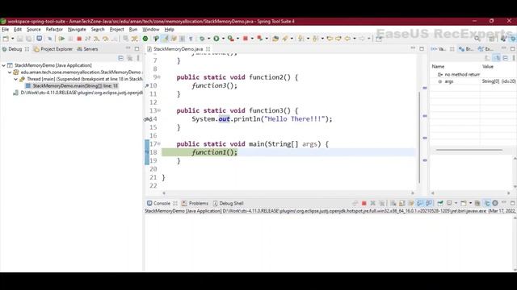The width and height of the screenshot is (517, 290).
Task: Click the New file toolbar icon
Action: 6,39
